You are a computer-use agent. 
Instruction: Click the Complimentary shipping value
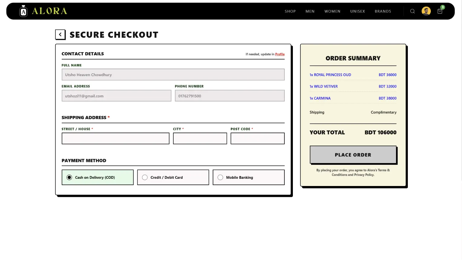point(383,112)
